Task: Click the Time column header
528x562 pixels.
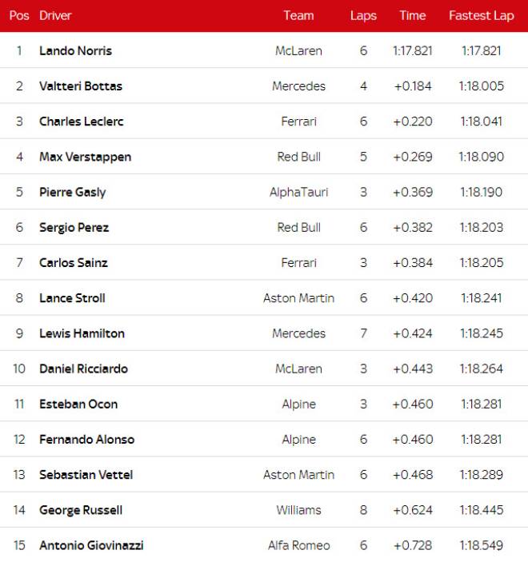Action: point(412,15)
